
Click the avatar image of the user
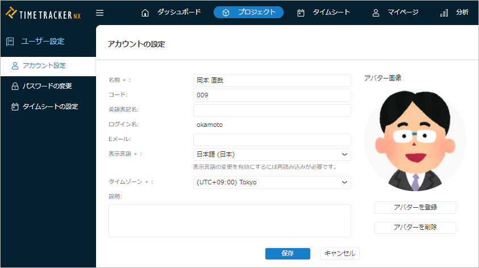pyautogui.click(x=415, y=139)
